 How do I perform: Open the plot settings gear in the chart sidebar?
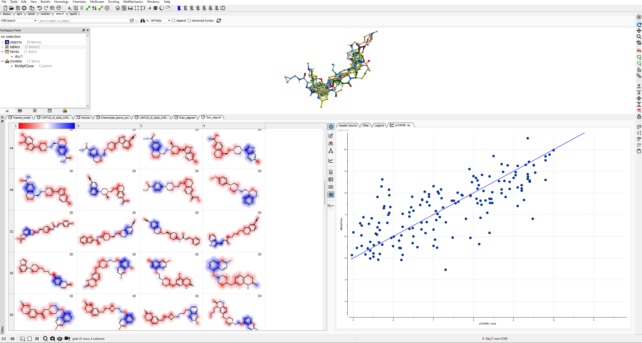[x=331, y=126]
